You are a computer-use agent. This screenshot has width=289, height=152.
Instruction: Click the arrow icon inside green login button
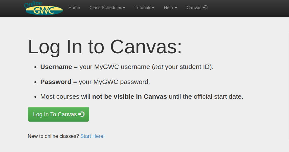(81, 114)
